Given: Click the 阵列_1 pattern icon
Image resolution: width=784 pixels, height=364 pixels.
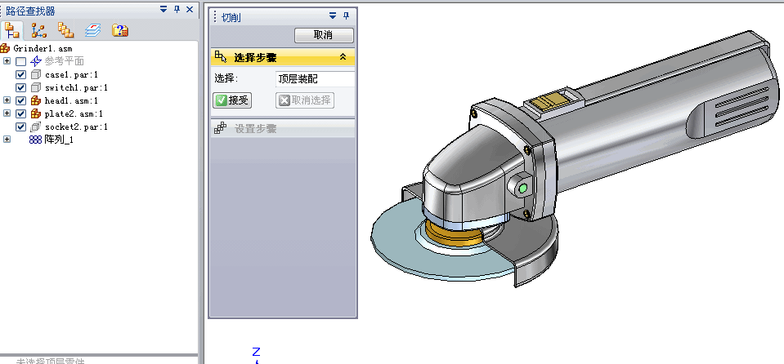Looking at the screenshot, I should coord(35,140).
